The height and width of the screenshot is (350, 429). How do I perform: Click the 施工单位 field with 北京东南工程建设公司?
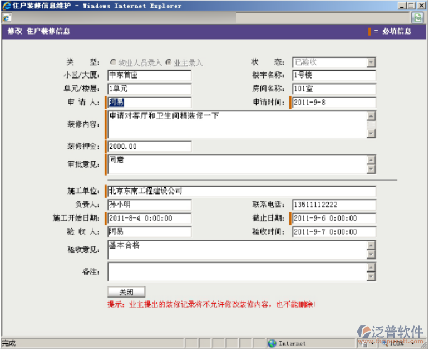click(x=241, y=191)
